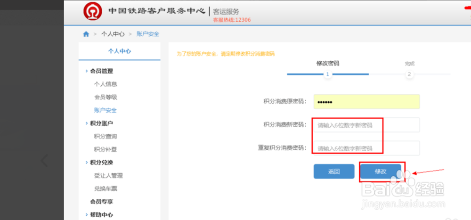Screen dimensions: 471x220
Task: Click the China Railway logo icon
Action: pyautogui.click(x=92, y=11)
